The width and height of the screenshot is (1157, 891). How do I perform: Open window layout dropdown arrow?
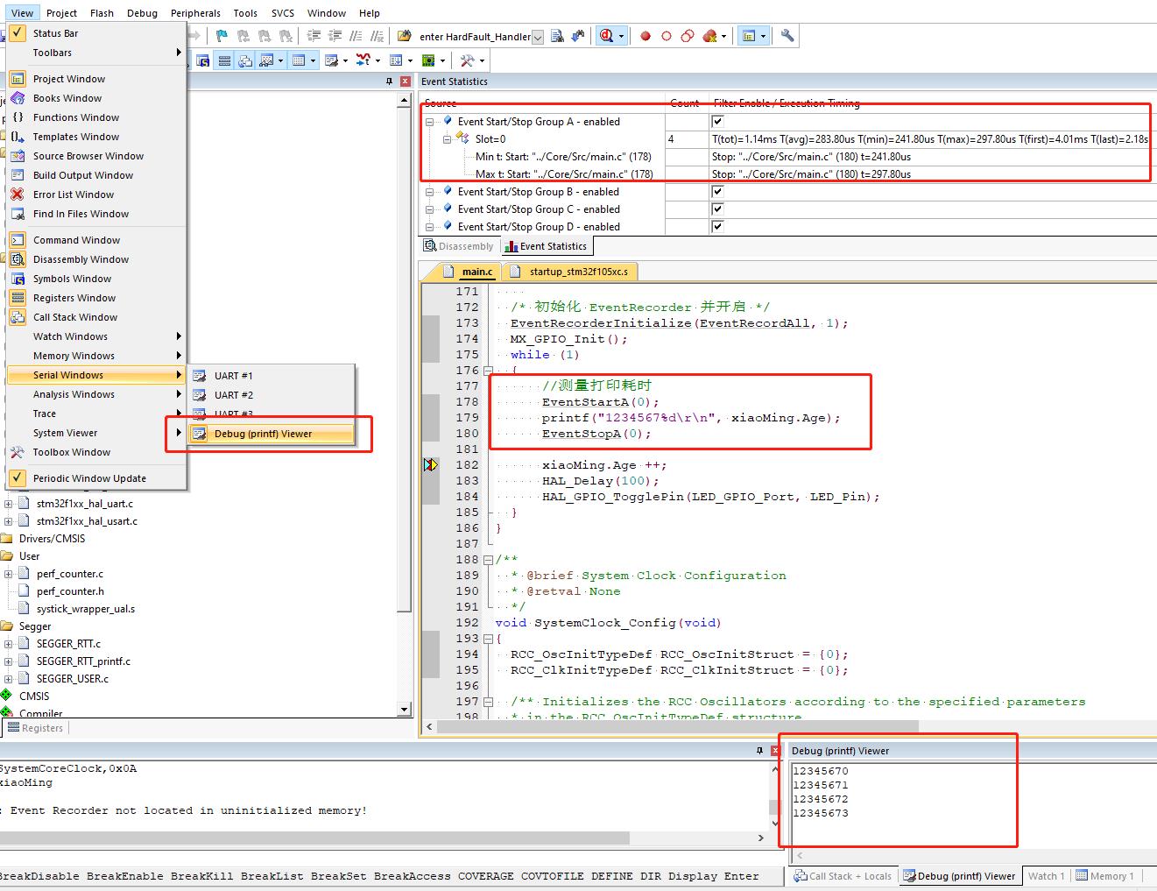click(764, 37)
